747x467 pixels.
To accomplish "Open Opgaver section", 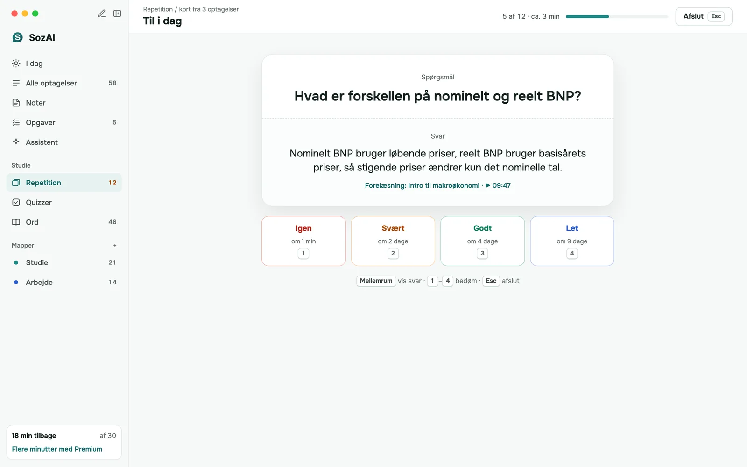I will [64, 122].
